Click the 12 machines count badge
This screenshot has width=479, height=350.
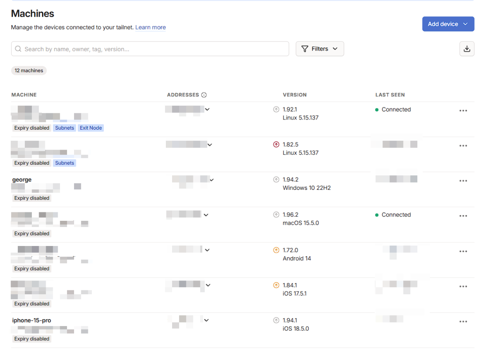(x=29, y=70)
